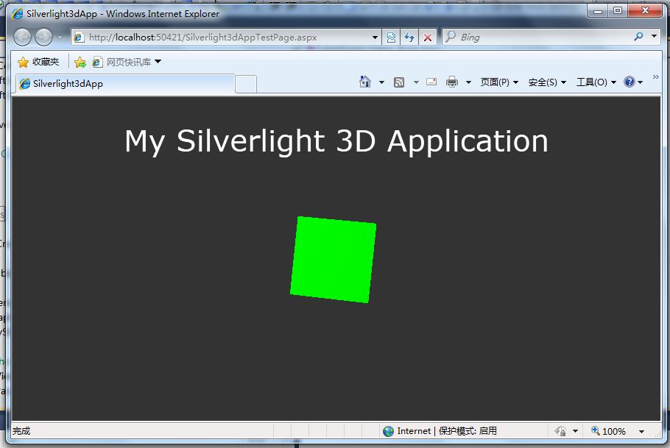
Task: Click the Print icon
Action: point(452,82)
